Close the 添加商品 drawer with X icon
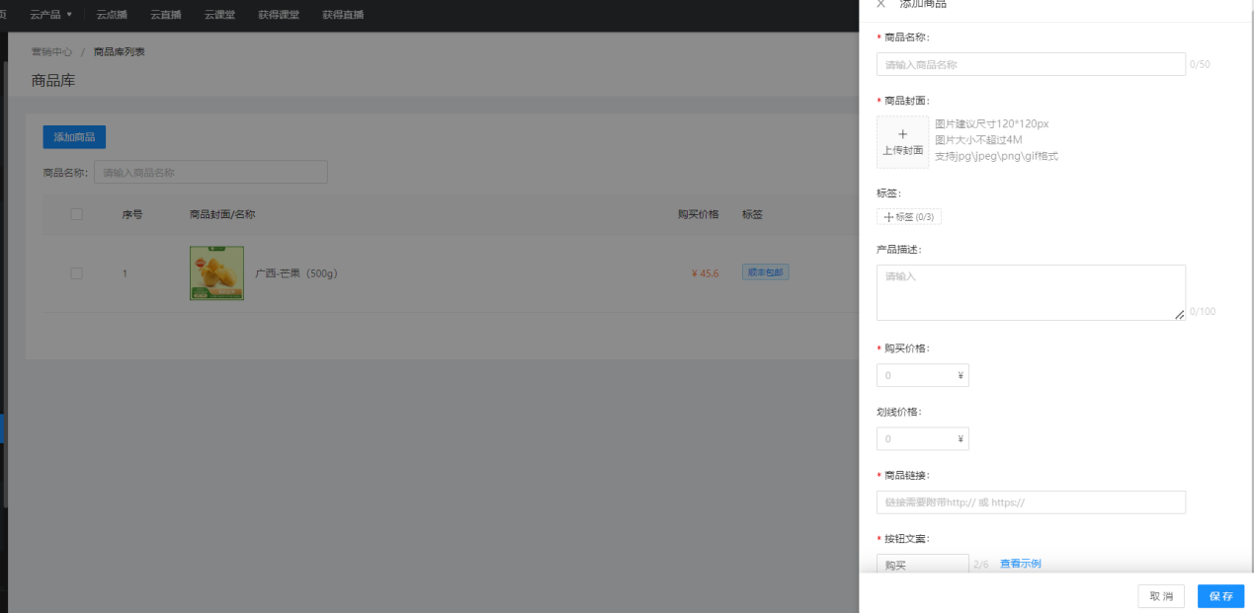The height and width of the screenshot is (613, 1254). [880, 4]
